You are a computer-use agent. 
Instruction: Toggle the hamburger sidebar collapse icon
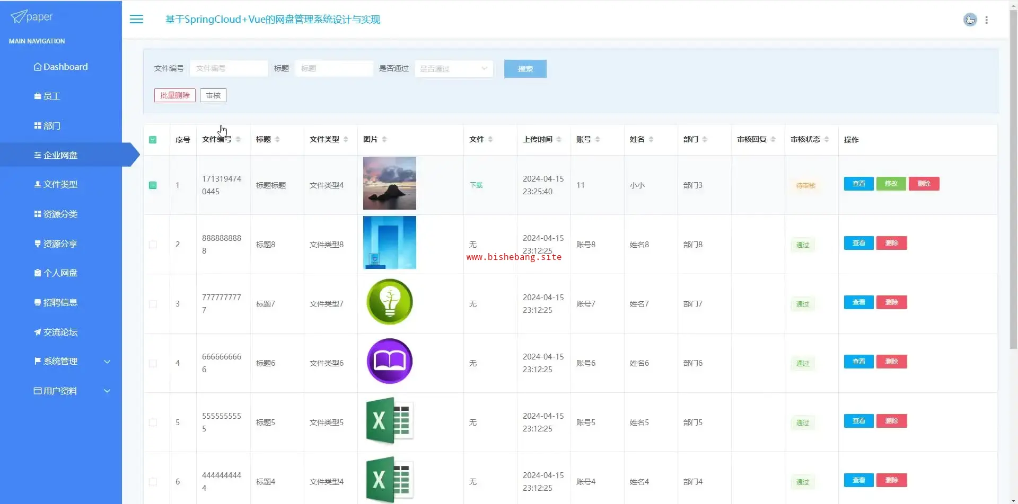tap(136, 20)
